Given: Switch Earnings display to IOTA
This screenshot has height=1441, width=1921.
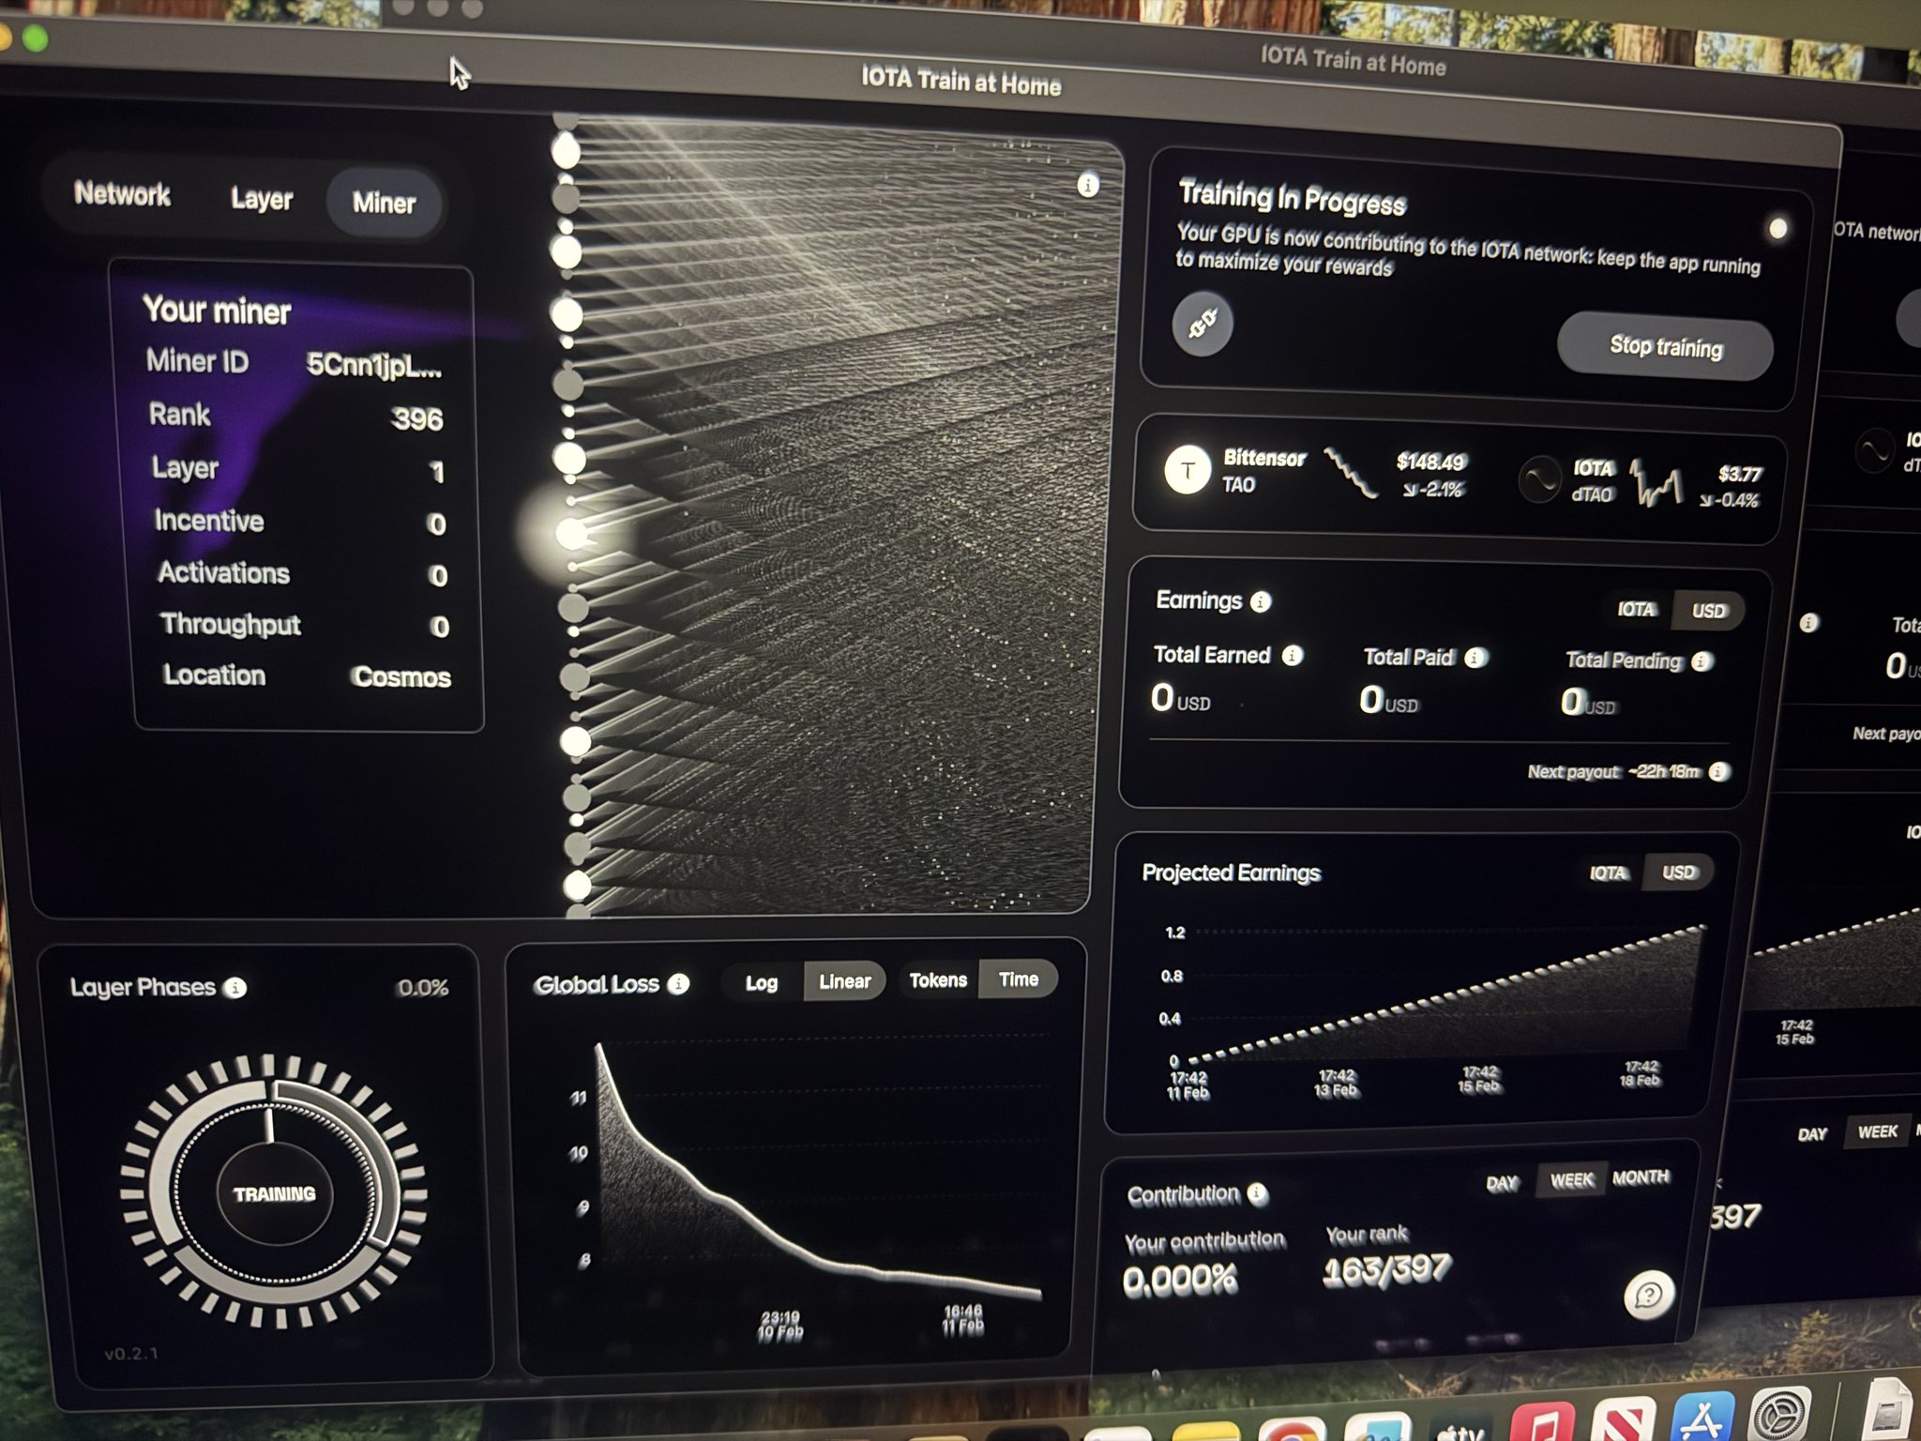Looking at the screenshot, I should click(1636, 610).
